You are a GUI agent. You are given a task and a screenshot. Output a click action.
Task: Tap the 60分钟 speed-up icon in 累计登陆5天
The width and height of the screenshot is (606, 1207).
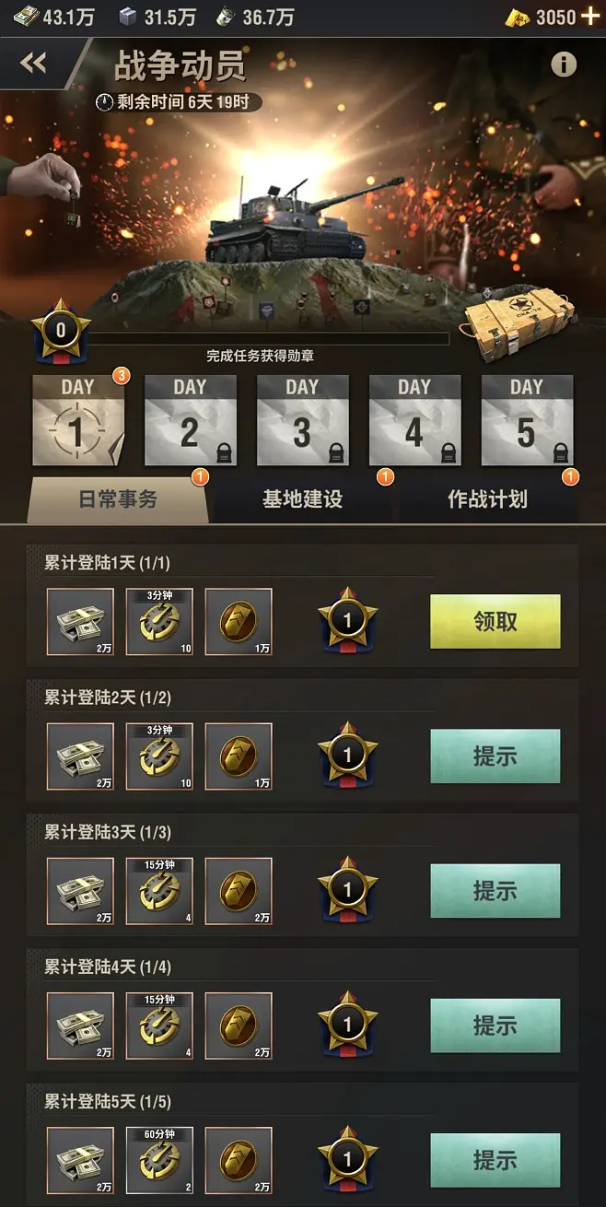(x=159, y=1160)
